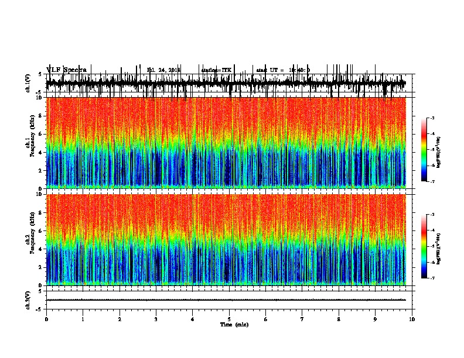Click the flat ch.3 voltage trace
The image size is (464, 358).
pyautogui.click(x=226, y=300)
